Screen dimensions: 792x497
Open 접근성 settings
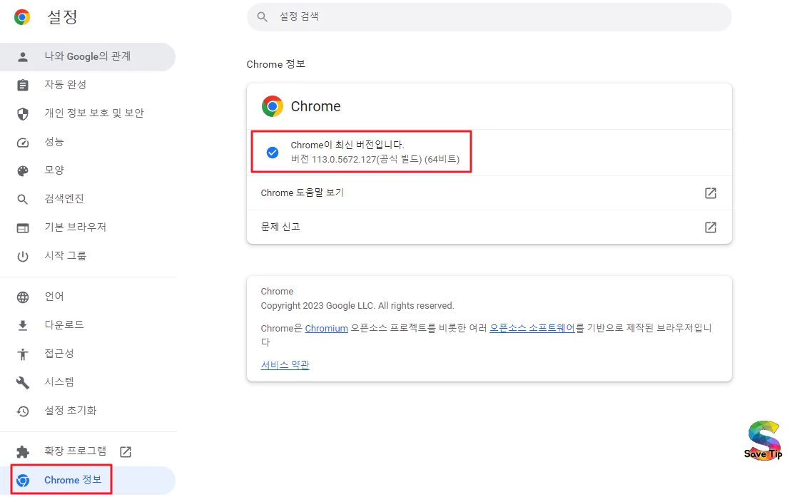88,354
